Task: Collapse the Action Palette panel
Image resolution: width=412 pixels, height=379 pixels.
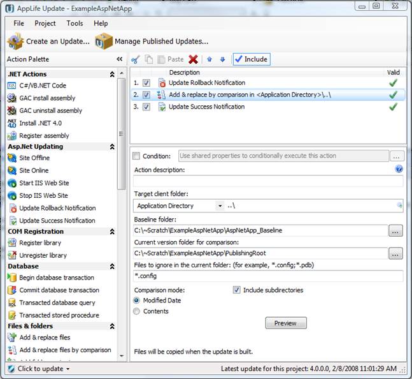Action: [x=120, y=59]
